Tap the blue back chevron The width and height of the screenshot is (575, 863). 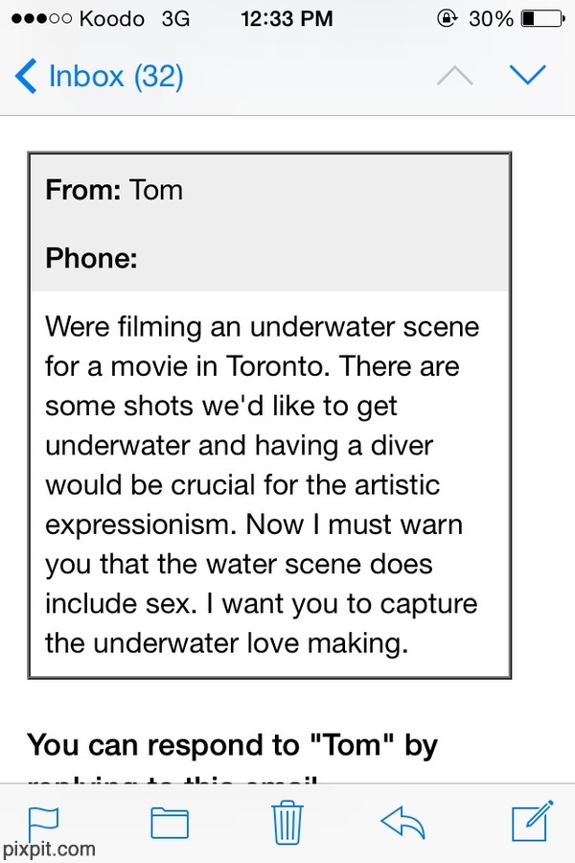tap(28, 76)
